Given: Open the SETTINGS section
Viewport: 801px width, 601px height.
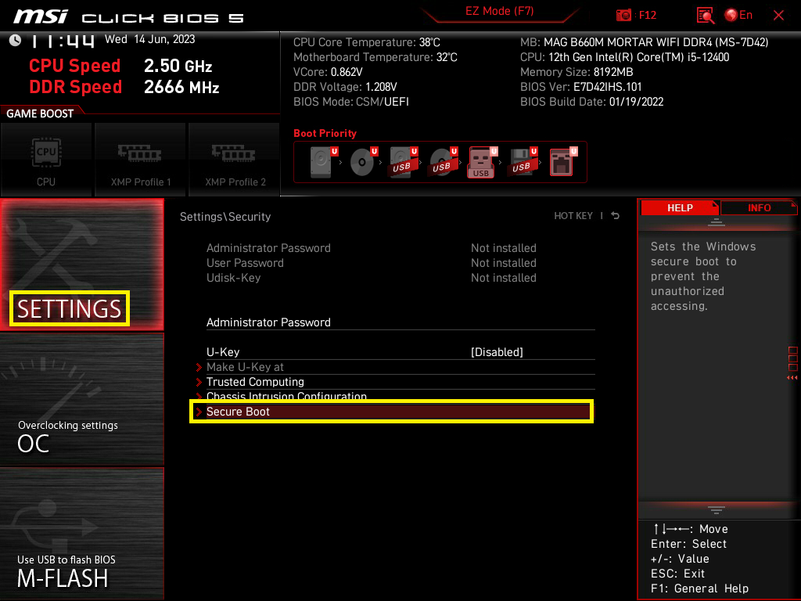Looking at the screenshot, I should click(x=81, y=265).
